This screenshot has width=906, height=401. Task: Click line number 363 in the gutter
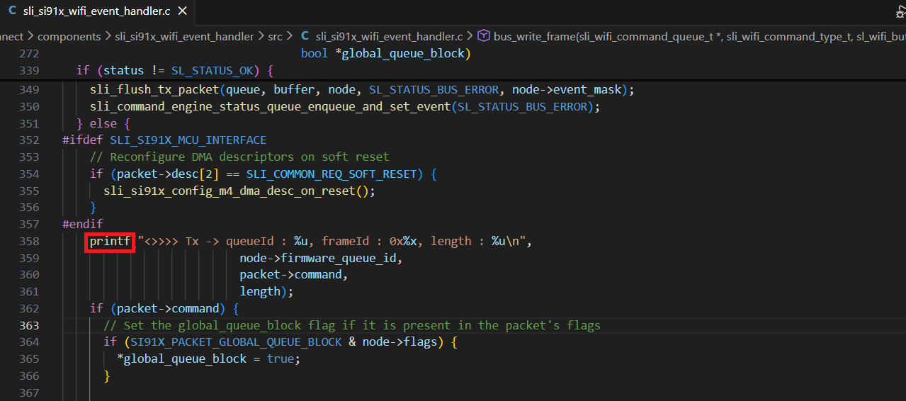49,325
